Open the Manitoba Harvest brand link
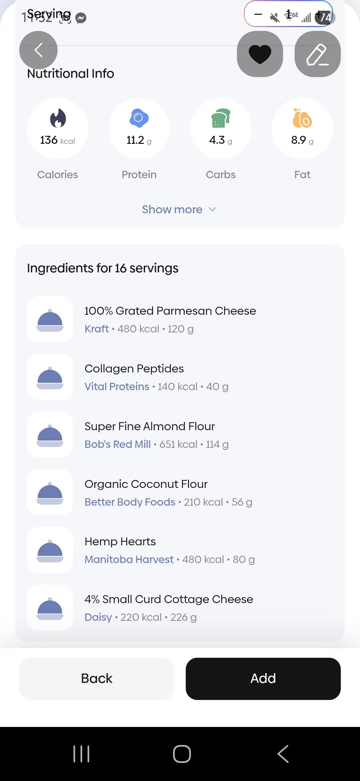Viewport: 360px width, 781px height. [x=129, y=559]
